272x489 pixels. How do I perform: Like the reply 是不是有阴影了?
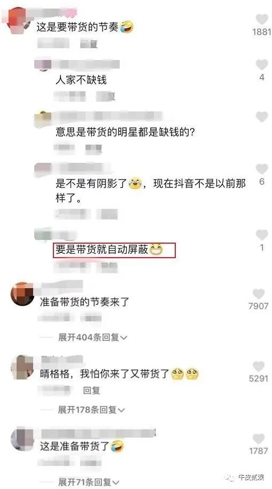click(262, 169)
